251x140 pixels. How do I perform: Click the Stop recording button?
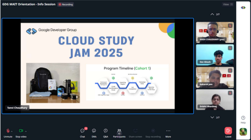[153, 133]
